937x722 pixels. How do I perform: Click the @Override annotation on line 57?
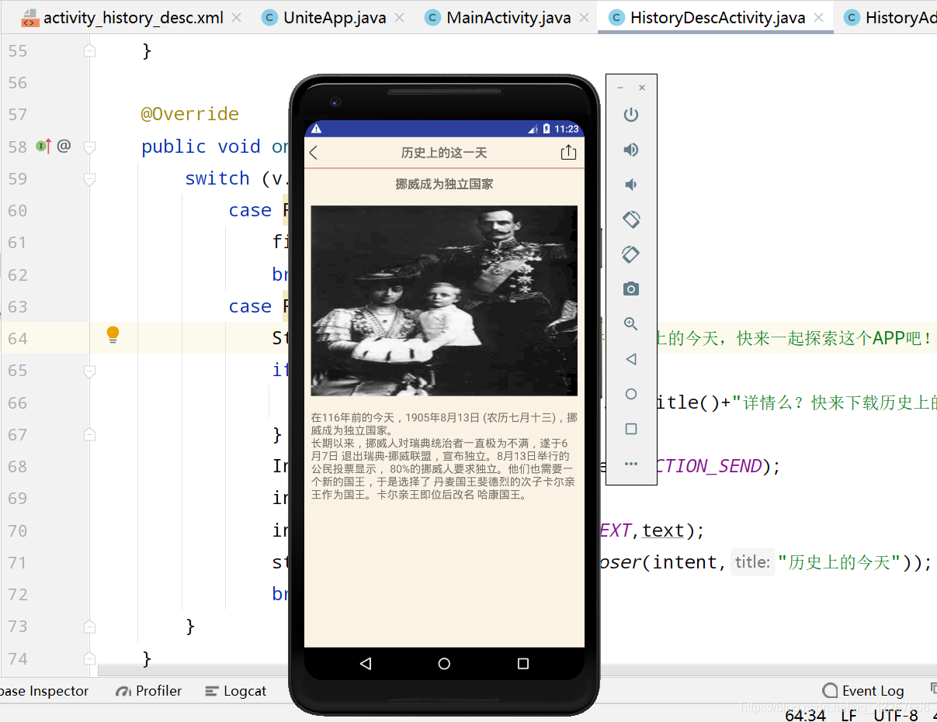pos(189,114)
